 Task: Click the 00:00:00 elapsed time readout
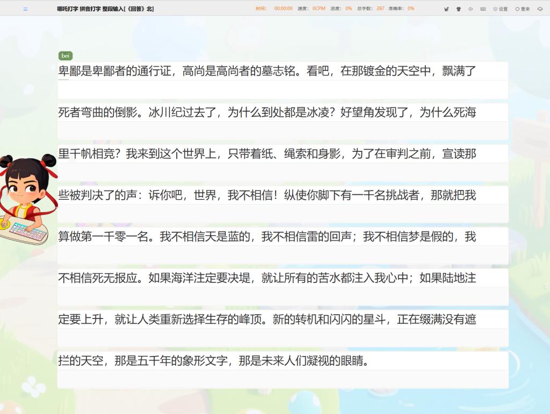[283, 9]
